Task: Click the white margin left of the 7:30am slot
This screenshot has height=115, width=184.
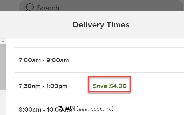Action: point(10,86)
